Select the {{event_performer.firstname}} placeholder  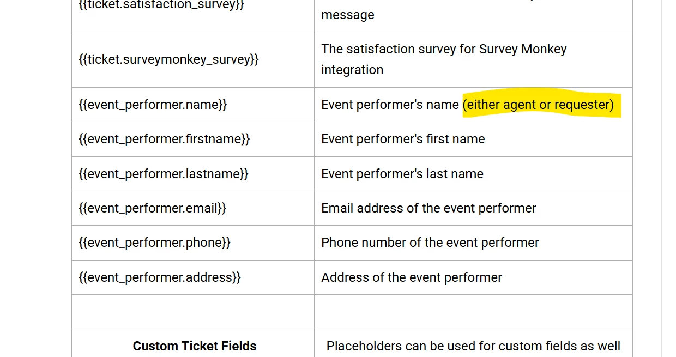point(164,139)
